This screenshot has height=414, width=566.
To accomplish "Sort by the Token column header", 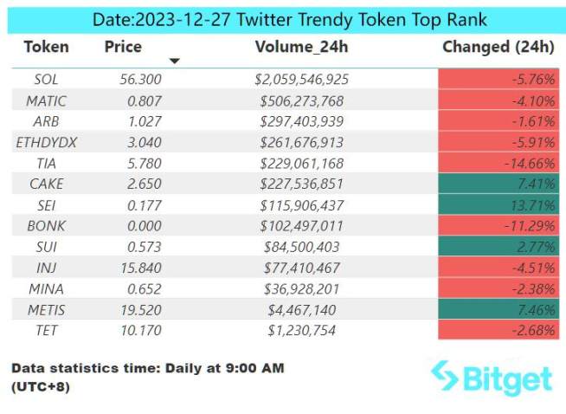I will click(x=46, y=47).
